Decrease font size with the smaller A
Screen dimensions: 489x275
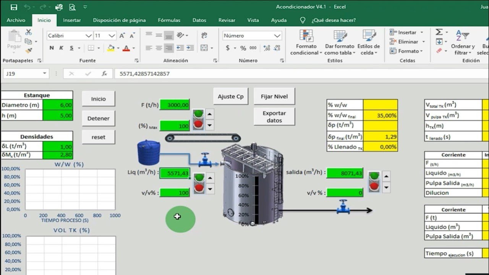pos(132,36)
